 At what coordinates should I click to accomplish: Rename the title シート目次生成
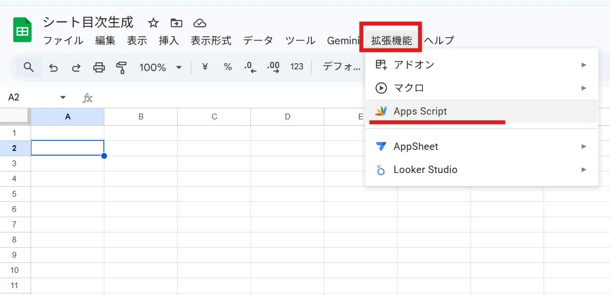coord(88,23)
